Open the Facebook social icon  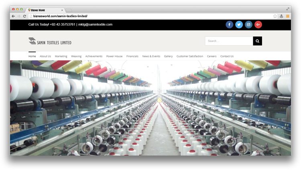(x=229, y=24)
